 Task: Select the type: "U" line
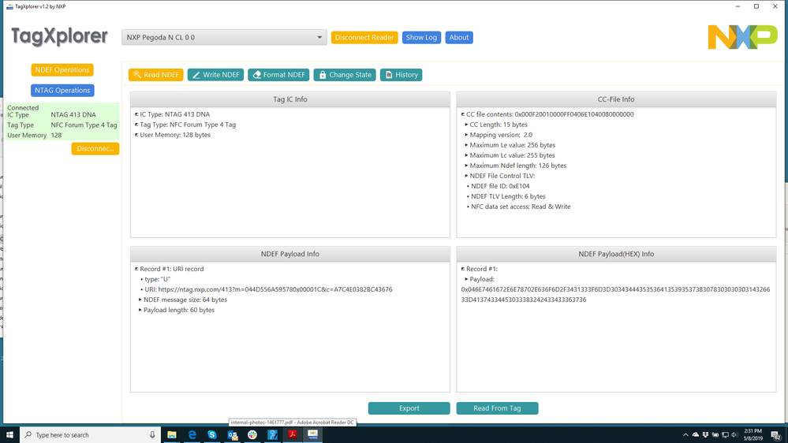(157, 279)
